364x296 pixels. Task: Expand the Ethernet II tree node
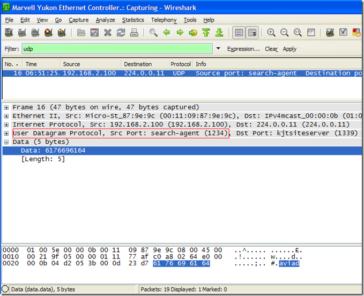(6, 116)
